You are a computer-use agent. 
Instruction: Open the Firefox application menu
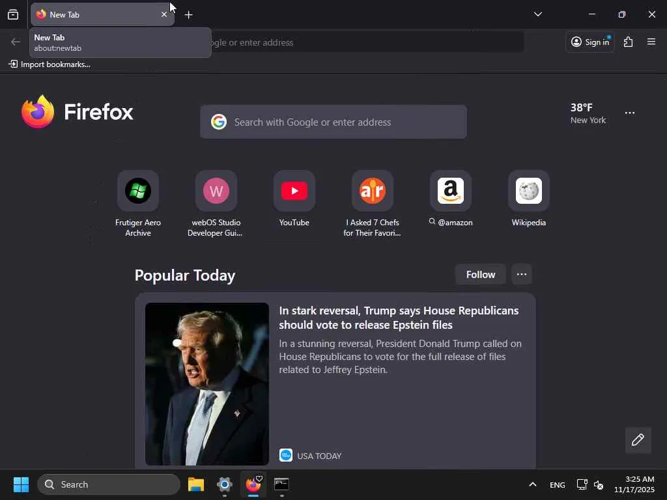[x=651, y=42]
